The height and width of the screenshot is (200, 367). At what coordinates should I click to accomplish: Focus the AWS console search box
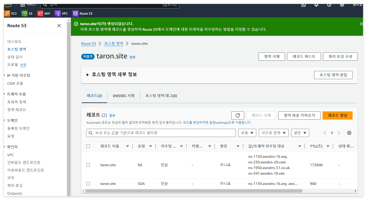(110, 5)
